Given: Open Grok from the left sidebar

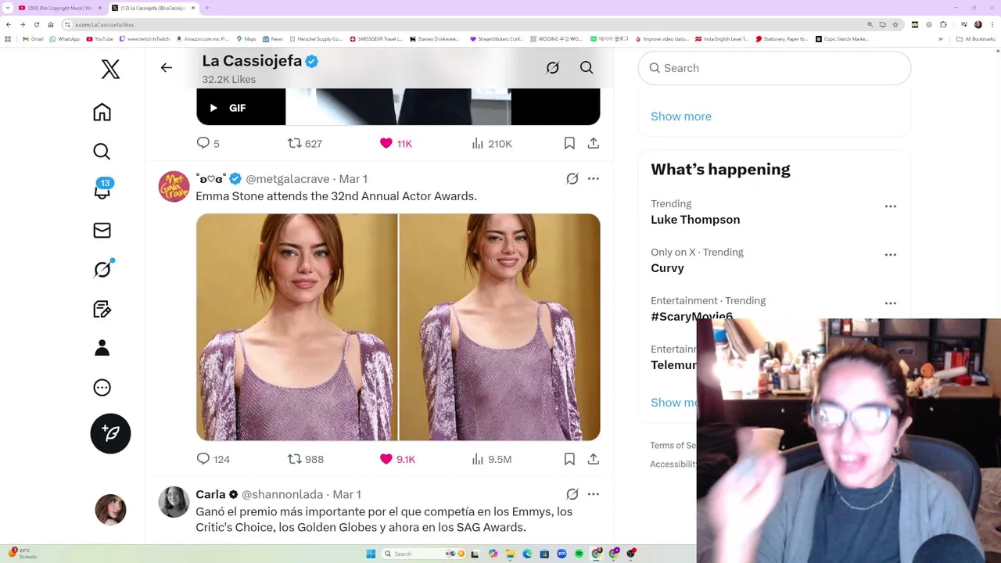Looking at the screenshot, I should point(102,269).
